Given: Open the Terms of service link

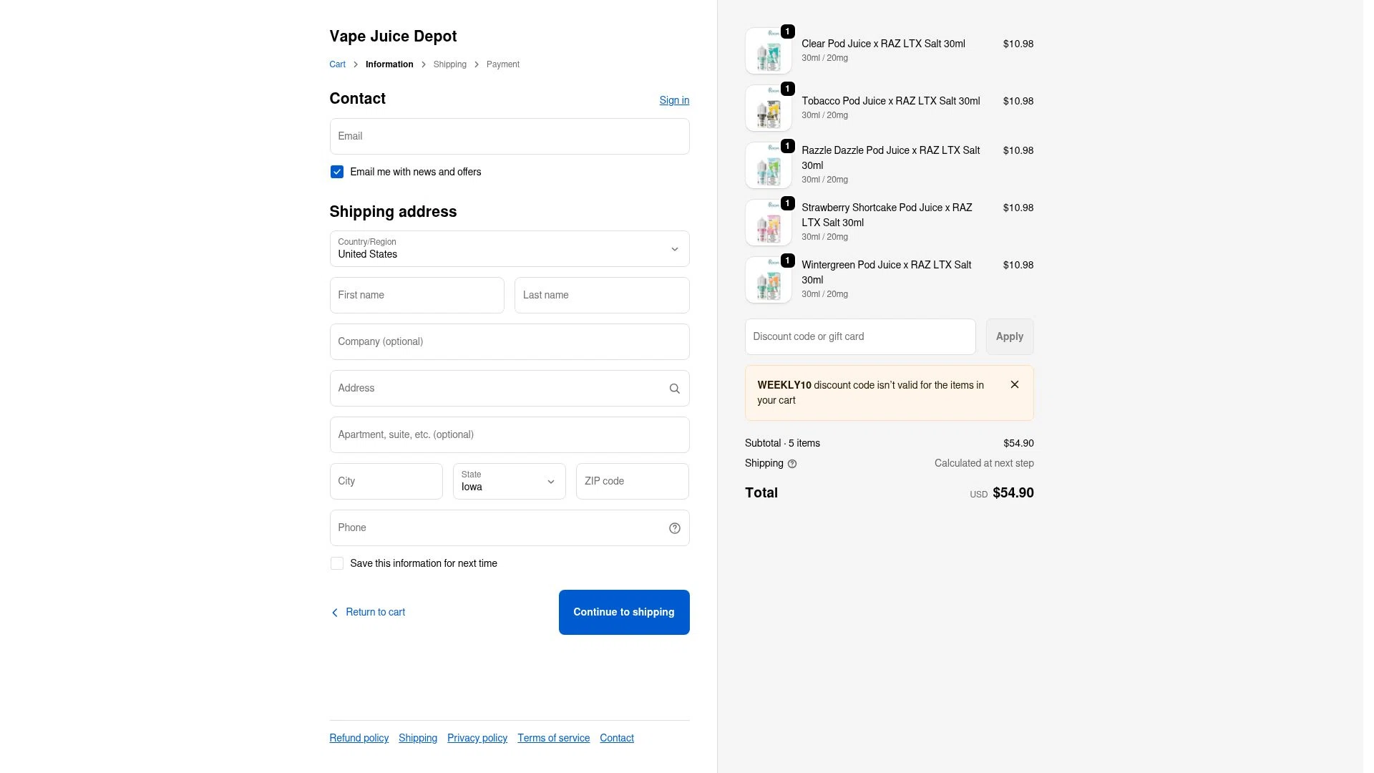Looking at the screenshot, I should tap(554, 738).
